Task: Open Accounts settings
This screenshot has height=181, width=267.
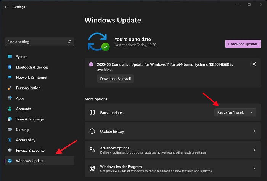Action: (40, 109)
